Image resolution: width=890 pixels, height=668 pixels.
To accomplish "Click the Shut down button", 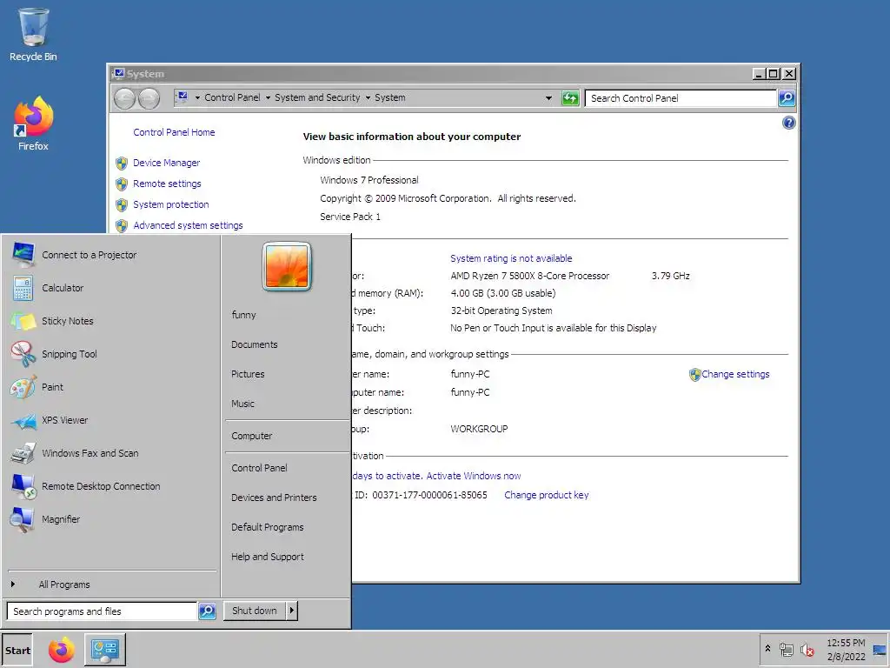I will (255, 611).
